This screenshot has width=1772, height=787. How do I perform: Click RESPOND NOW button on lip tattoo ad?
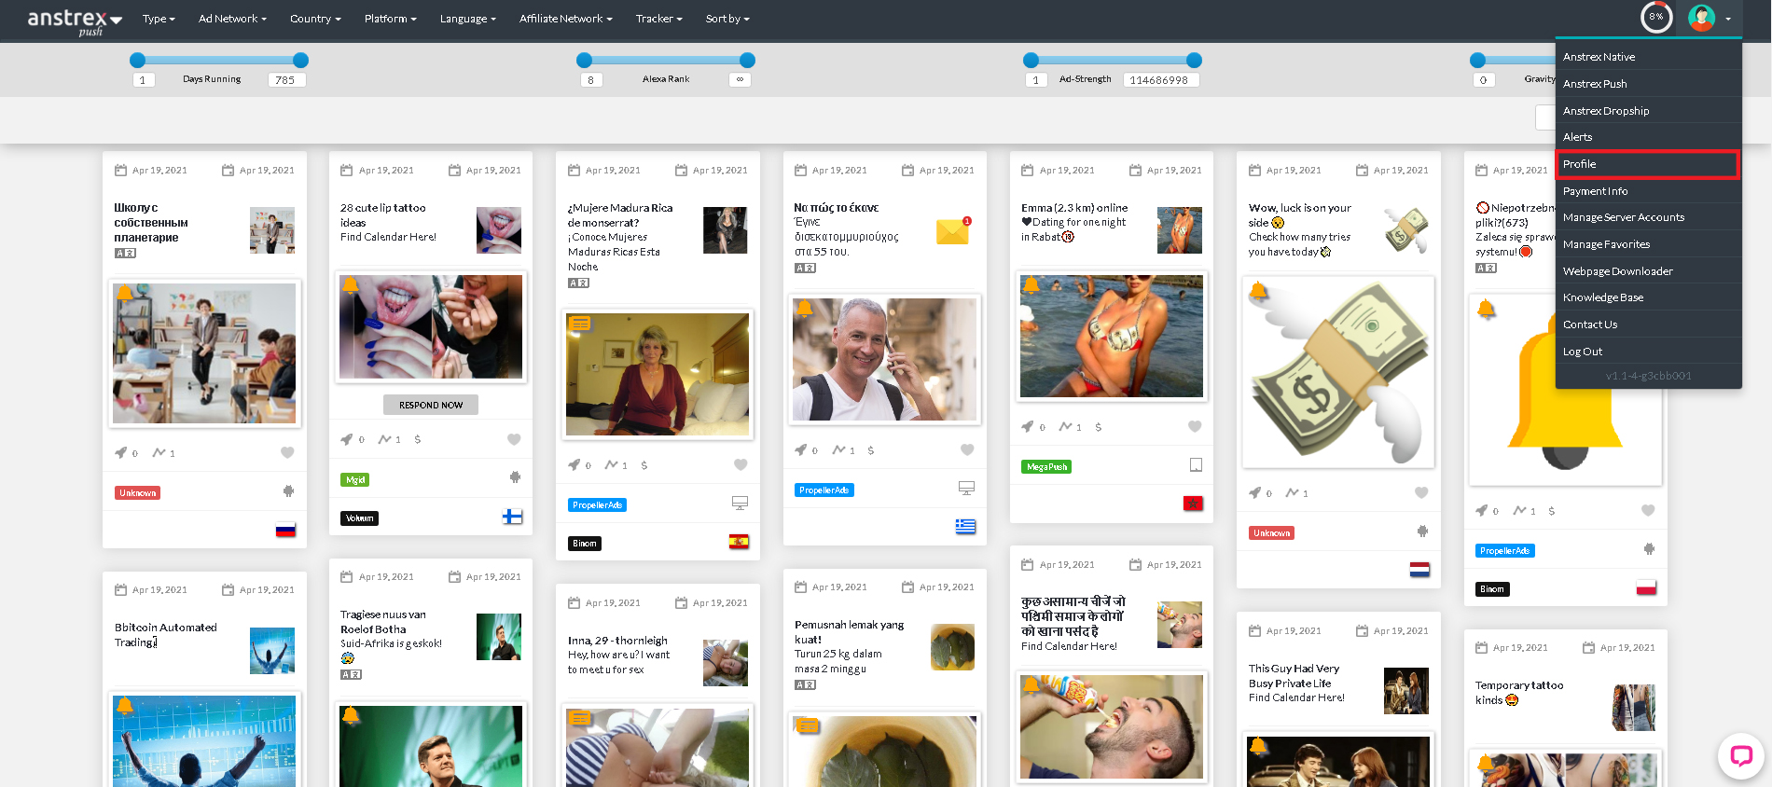431,405
